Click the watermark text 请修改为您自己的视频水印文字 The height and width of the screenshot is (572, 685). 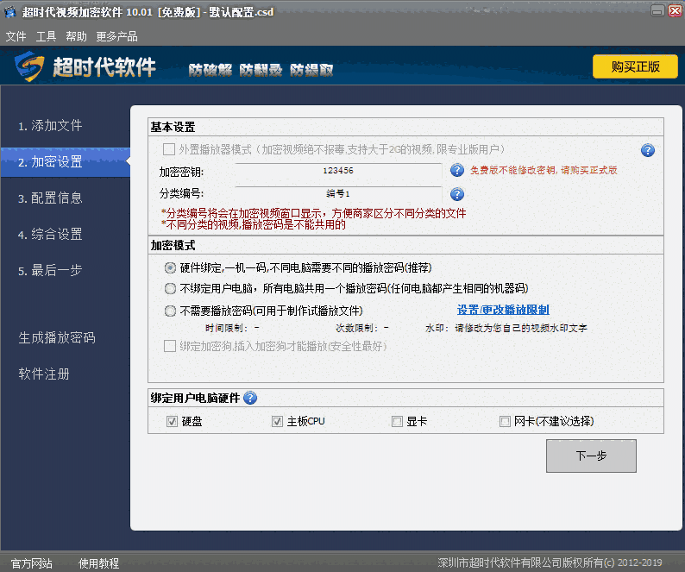tap(521, 328)
